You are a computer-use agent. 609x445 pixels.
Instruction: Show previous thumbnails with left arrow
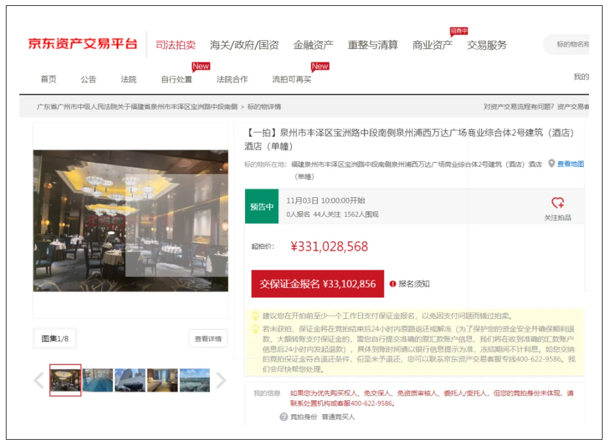pos(39,380)
